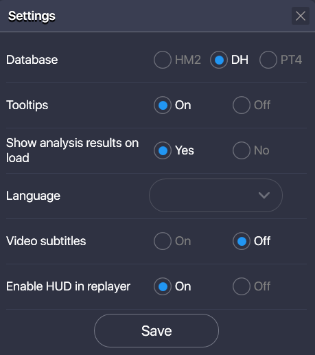Click the Video subtitles label text
315x355 pixels.
click(x=46, y=241)
